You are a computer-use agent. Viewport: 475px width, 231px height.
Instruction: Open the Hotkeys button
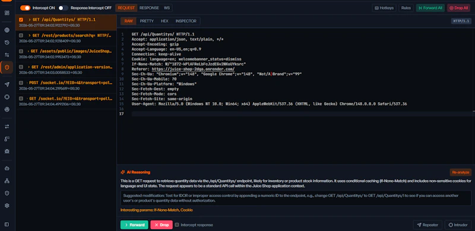(x=384, y=8)
